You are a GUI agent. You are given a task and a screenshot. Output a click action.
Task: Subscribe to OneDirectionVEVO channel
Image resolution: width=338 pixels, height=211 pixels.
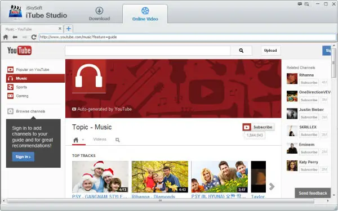(x=309, y=100)
